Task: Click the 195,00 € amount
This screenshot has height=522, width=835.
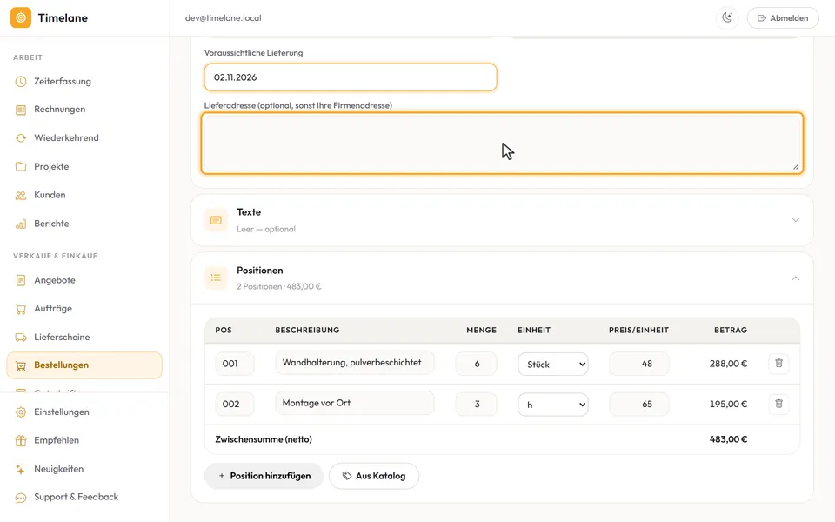Action: [x=728, y=405]
